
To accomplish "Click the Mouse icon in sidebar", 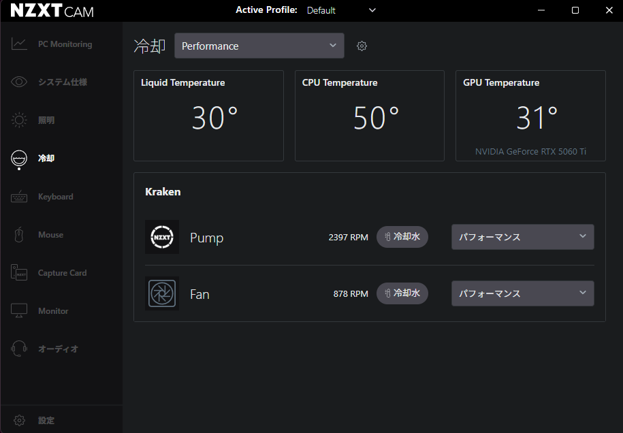I will pyautogui.click(x=19, y=234).
